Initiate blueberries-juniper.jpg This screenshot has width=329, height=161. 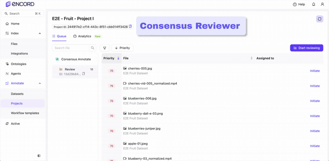click(315, 131)
